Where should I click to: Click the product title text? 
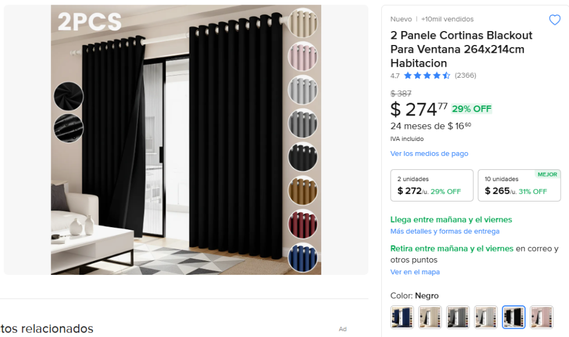click(461, 49)
